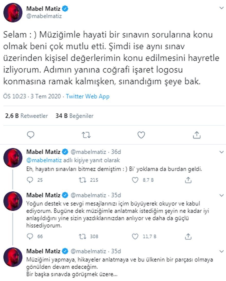The width and height of the screenshot is (226, 281).
Task: Reply to the tweet with 66 replies
Action: point(30,236)
